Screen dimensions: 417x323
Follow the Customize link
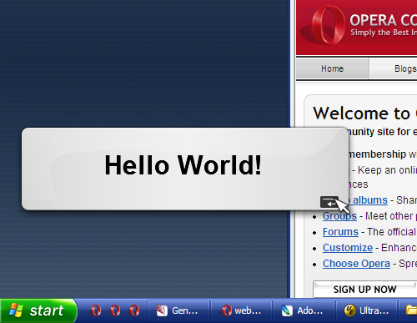click(x=348, y=248)
